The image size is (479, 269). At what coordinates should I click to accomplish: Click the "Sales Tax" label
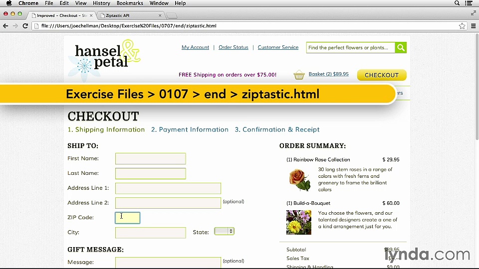297,259
